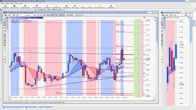Open the SpeedTrader
Screen dimensions: 196x110
pos(66,7)
